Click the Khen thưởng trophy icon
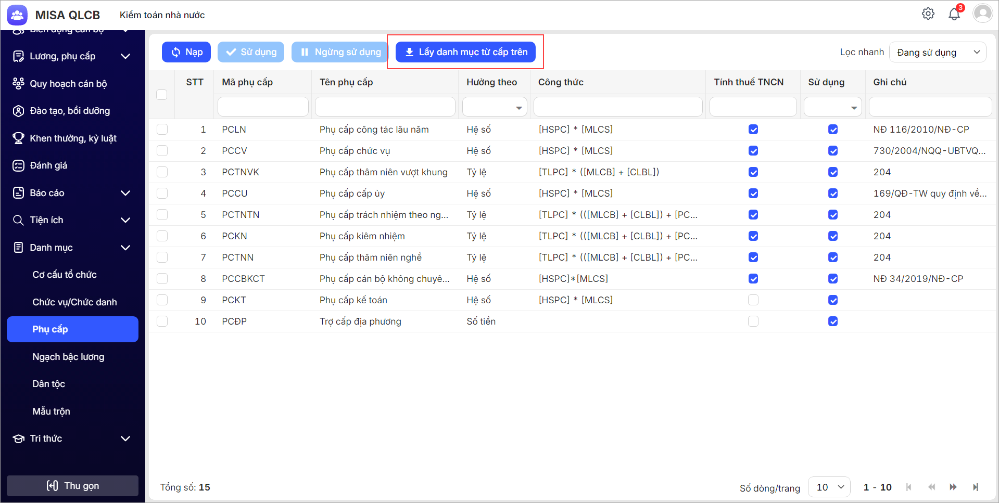 pos(18,138)
